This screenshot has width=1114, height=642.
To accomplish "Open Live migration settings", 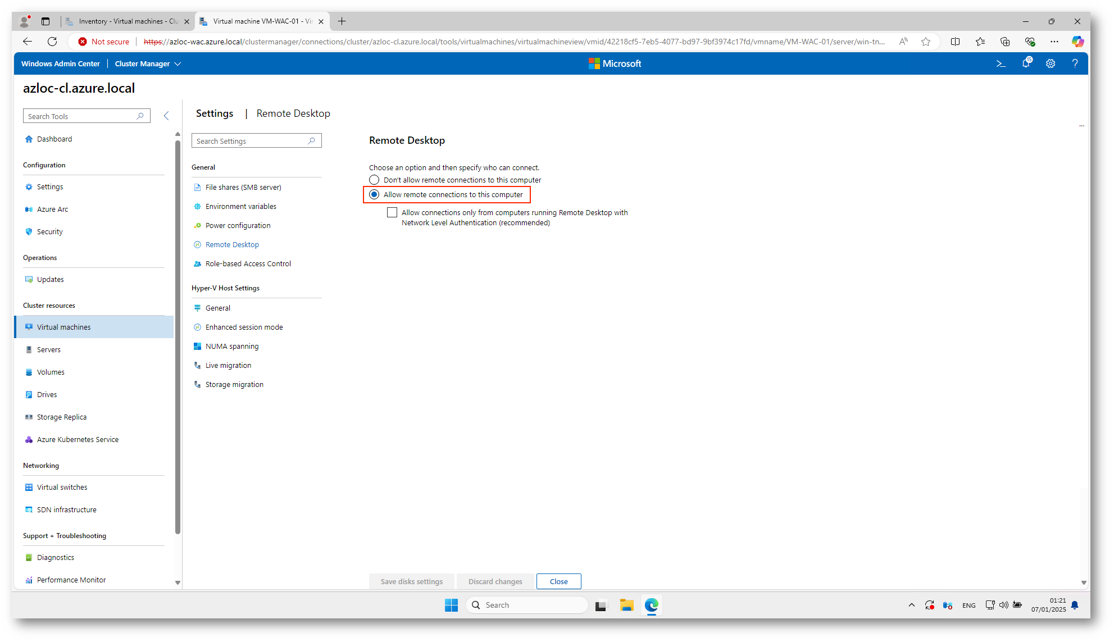I will 228,365.
